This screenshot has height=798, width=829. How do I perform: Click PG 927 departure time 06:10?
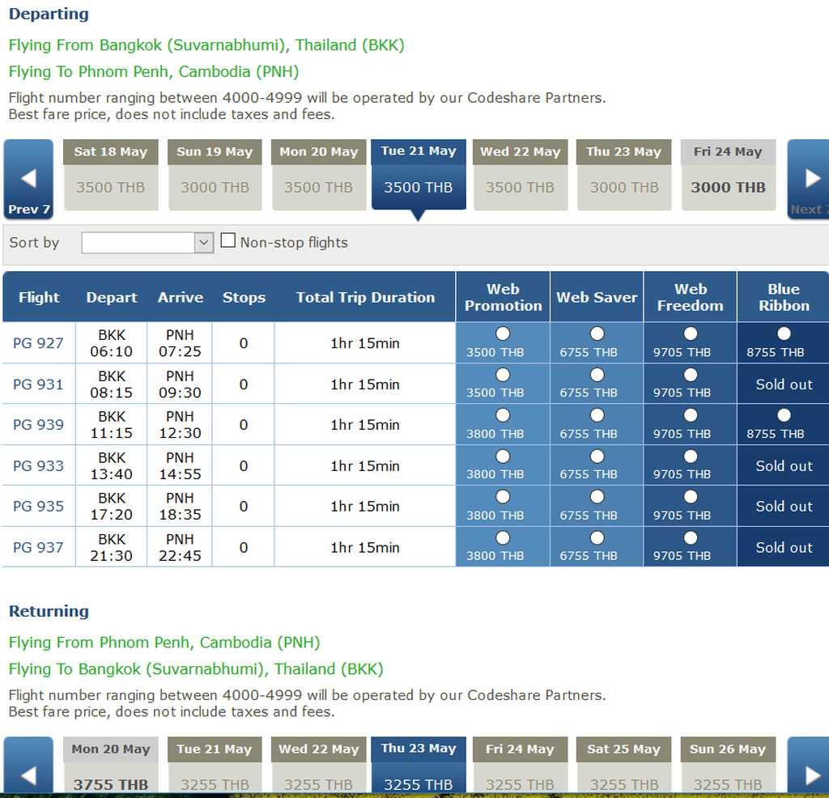(x=112, y=351)
